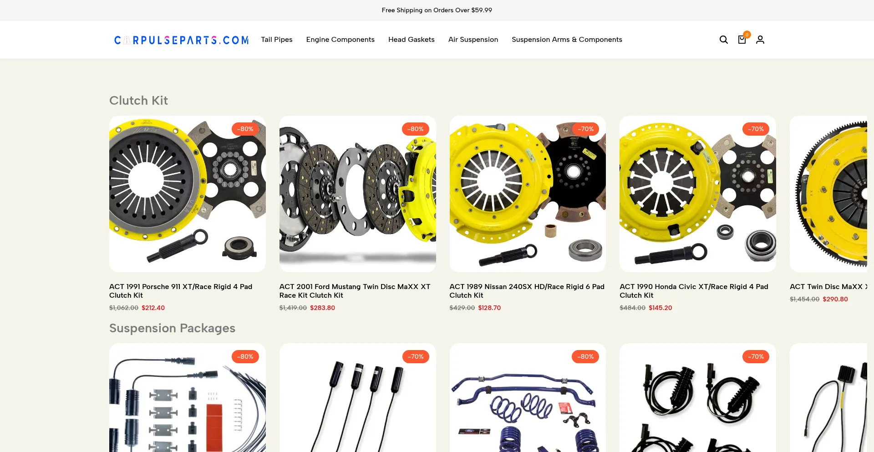Viewport: 874px width, 452px height.
Task: Click the CarPulseParts.com logo
Action: (181, 40)
